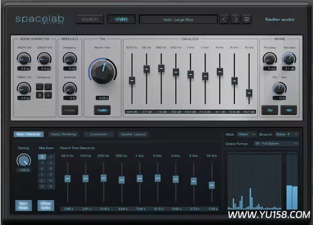Click the Pre Delay knob
Image resolution: width=313 pixels, height=225 pixels.
coord(270,59)
